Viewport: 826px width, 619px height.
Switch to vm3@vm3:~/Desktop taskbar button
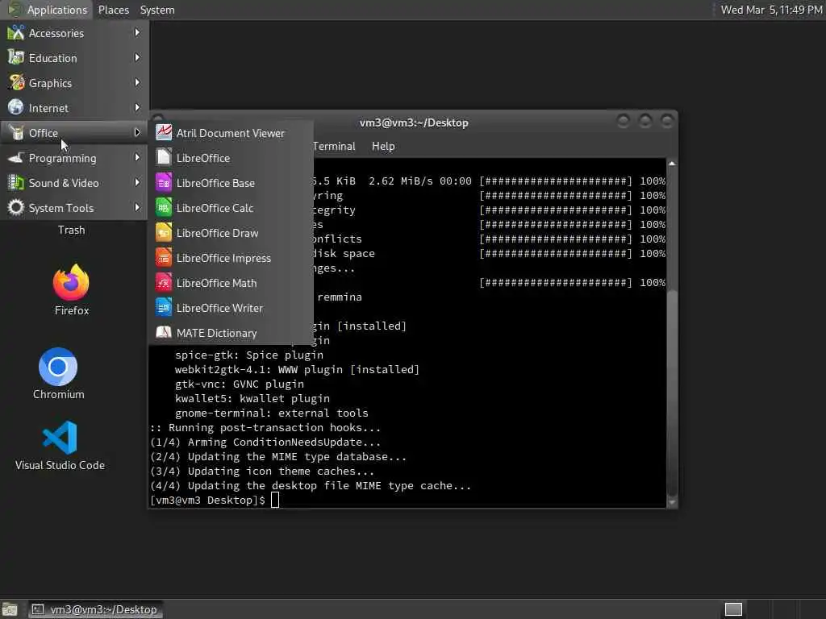click(95, 609)
